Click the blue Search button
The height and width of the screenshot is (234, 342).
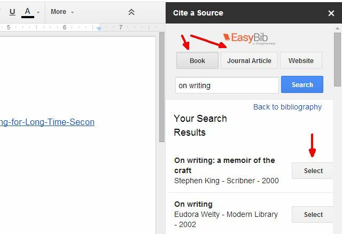(x=302, y=84)
